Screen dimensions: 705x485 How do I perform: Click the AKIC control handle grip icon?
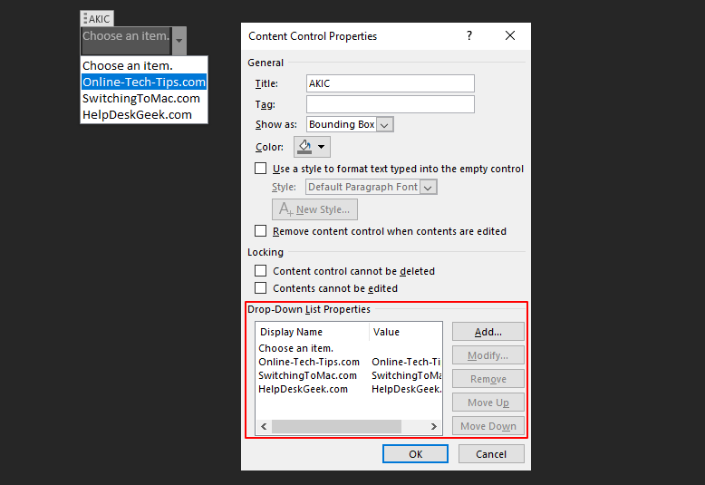coord(85,19)
